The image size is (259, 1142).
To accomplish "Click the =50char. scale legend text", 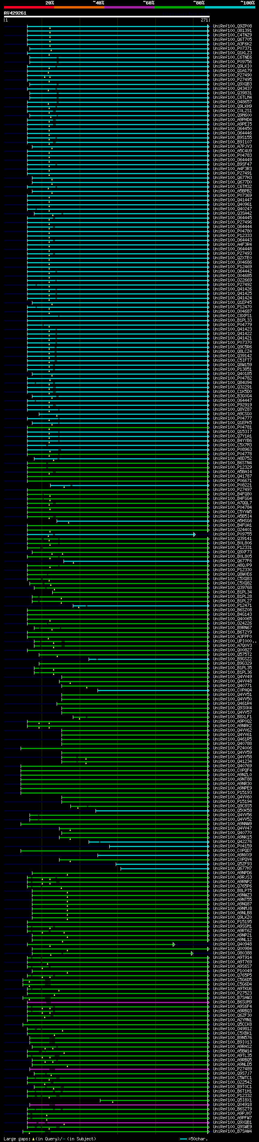I will (198, 1138).
